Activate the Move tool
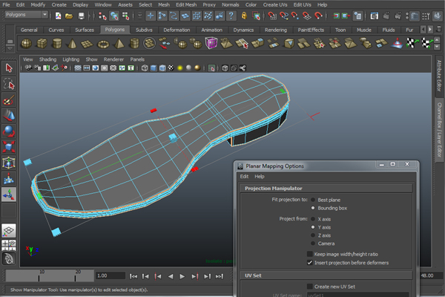The height and width of the screenshot is (297, 445). tap(9, 115)
